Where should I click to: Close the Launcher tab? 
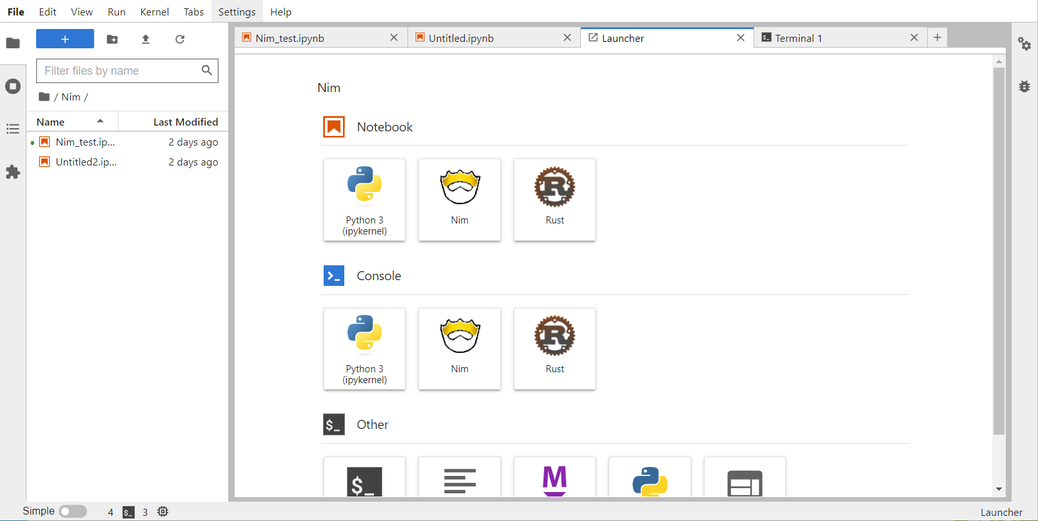coord(741,38)
